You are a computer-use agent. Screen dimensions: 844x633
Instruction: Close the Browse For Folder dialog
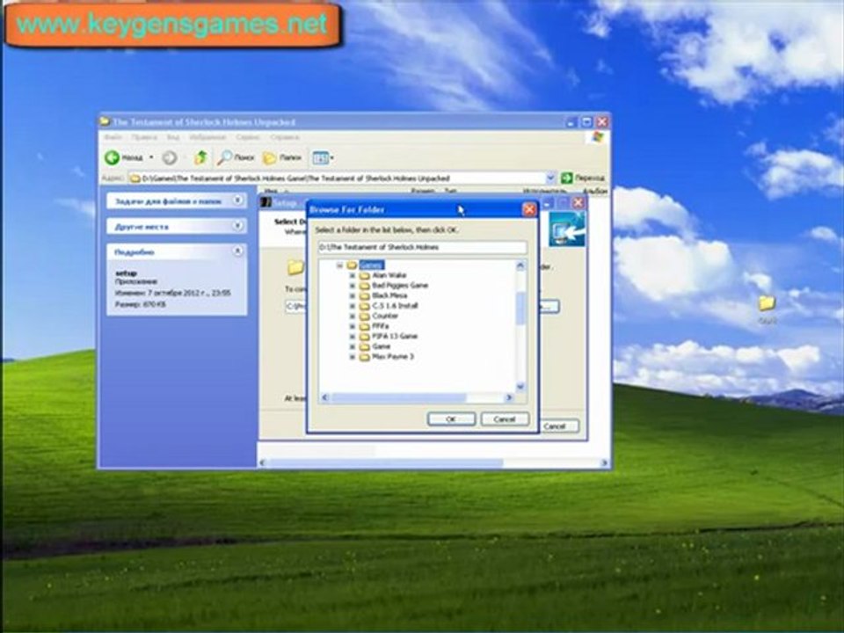[529, 209]
